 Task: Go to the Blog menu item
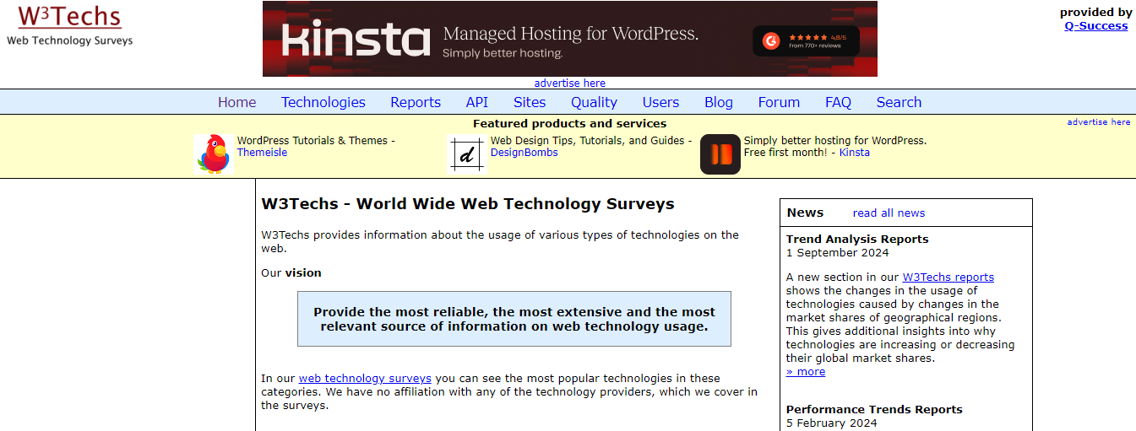[x=719, y=102]
